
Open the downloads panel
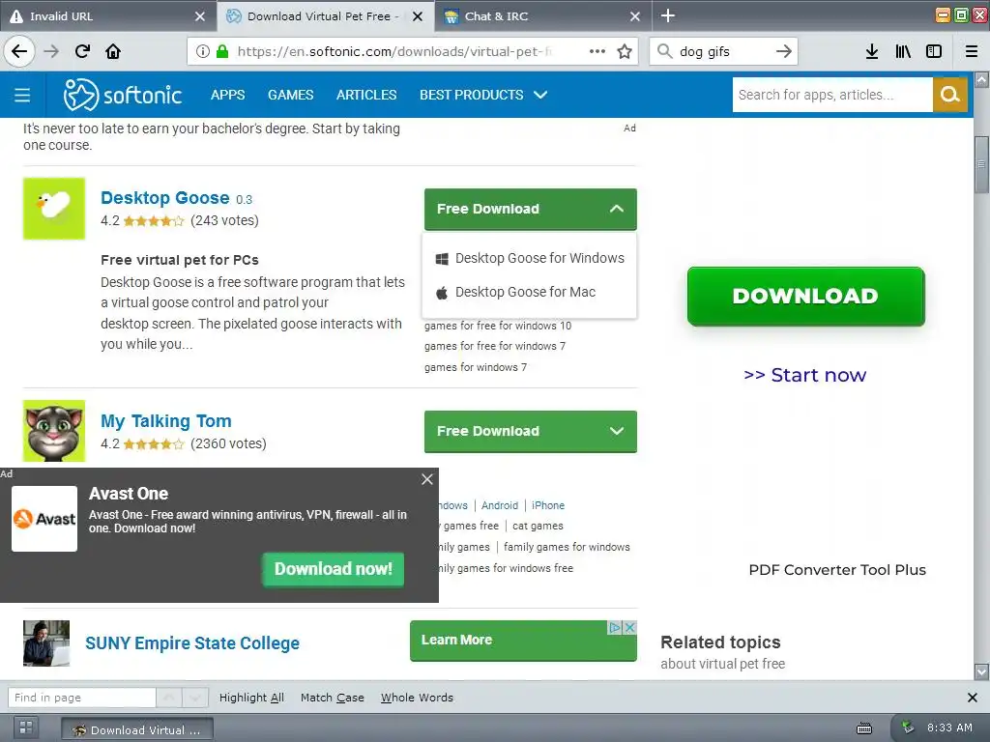[x=872, y=51]
